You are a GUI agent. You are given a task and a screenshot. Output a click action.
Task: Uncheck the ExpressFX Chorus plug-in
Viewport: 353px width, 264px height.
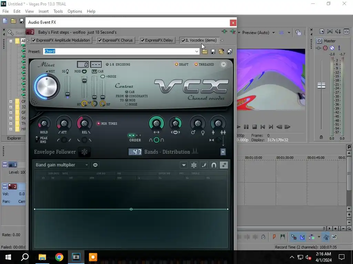pyautogui.click(x=100, y=40)
